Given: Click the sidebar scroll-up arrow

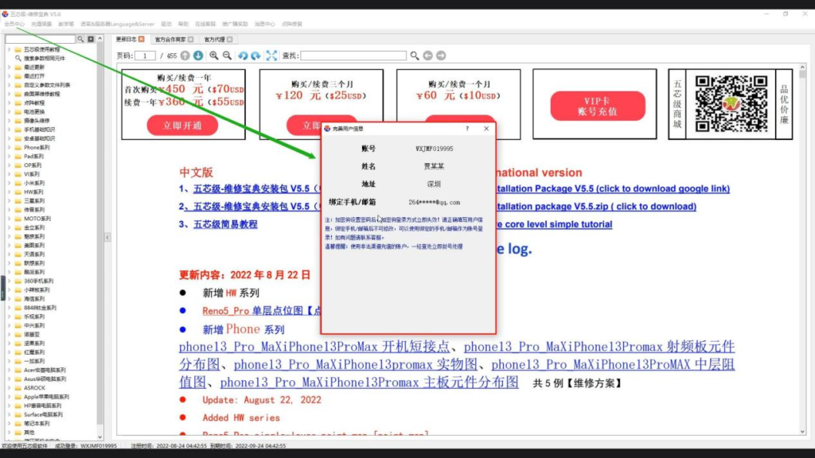Looking at the screenshot, I should [x=99, y=39].
